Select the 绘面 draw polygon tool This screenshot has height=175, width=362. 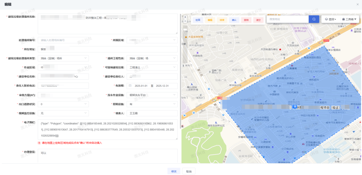198,20
